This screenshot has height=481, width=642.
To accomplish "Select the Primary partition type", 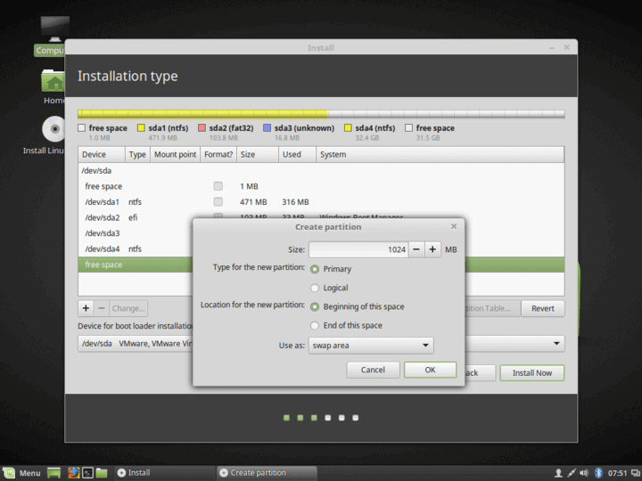I will click(315, 269).
